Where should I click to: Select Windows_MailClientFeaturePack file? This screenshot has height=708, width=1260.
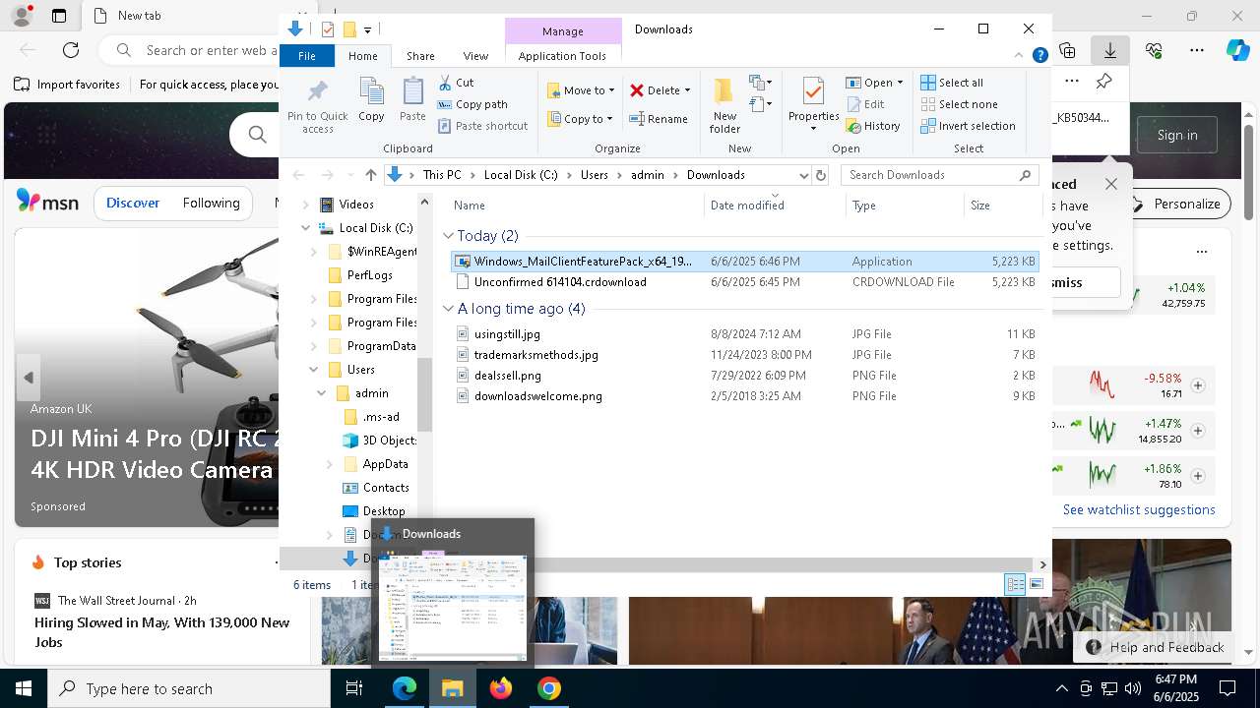tap(744, 262)
